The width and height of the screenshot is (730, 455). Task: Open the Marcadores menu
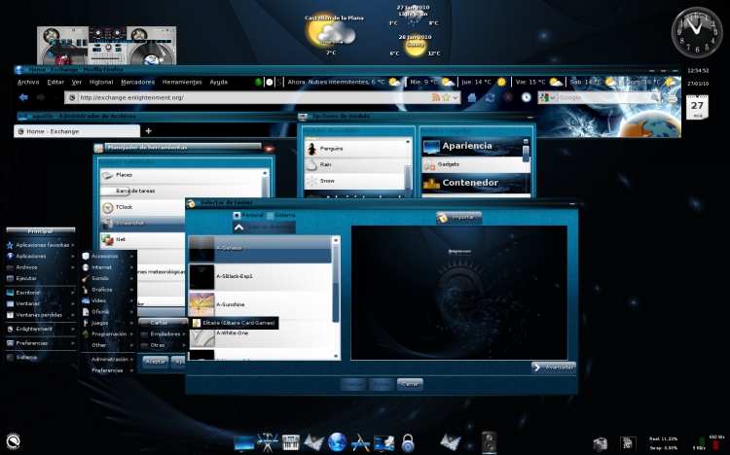click(x=138, y=82)
